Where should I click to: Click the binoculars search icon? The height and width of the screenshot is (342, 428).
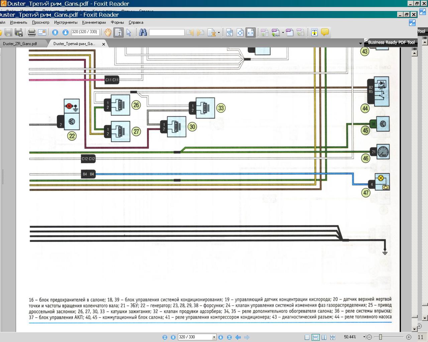(x=143, y=32)
